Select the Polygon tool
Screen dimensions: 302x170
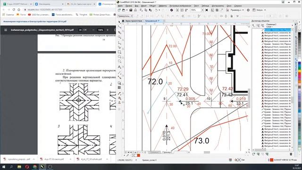coord(119,61)
